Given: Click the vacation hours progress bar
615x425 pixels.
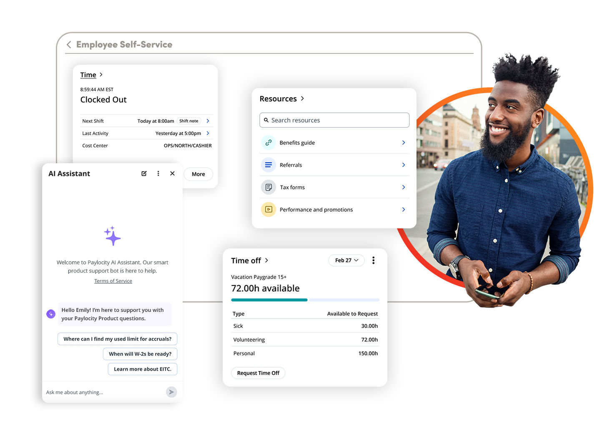Looking at the screenshot, I should (x=305, y=300).
